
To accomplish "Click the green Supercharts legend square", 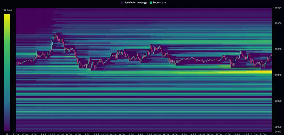I will pyautogui.click(x=151, y=3).
